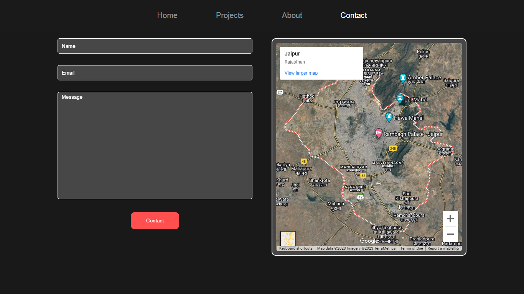Click Report a map error
Image resolution: width=524 pixels, height=294 pixels.
[x=443, y=248]
